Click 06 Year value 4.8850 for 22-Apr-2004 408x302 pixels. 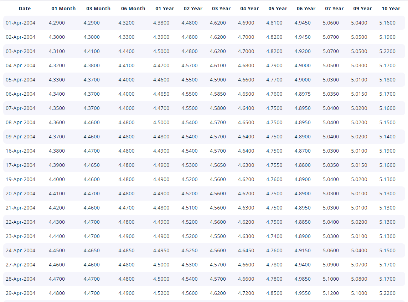pyautogui.click(x=303, y=222)
